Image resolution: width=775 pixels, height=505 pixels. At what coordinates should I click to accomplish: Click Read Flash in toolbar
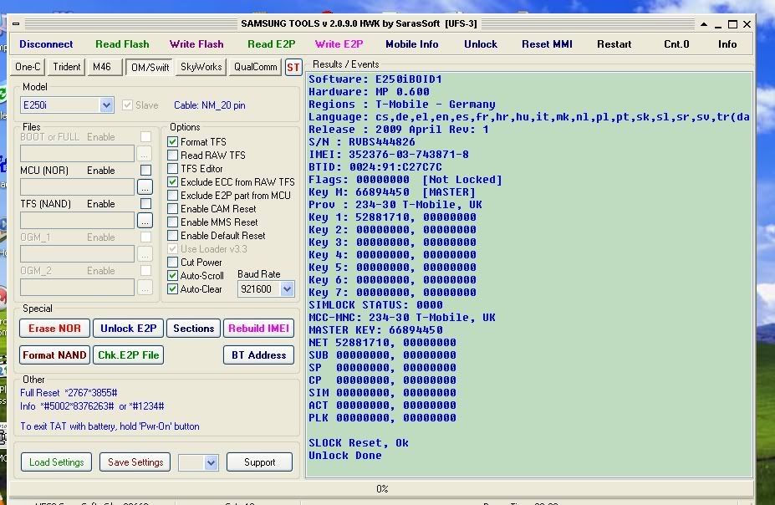(122, 44)
